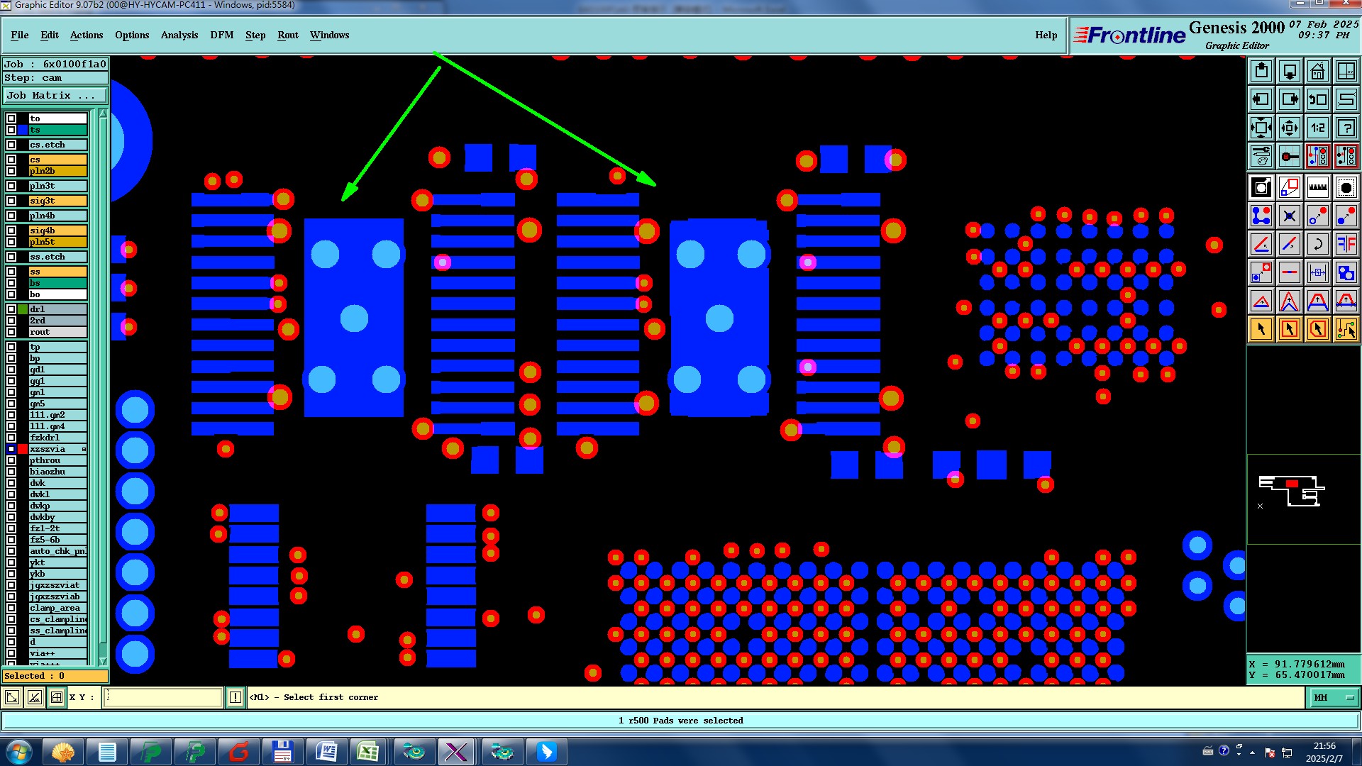Image resolution: width=1362 pixels, height=766 pixels.
Task: Open the ruler measurement tool
Action: click(1317, 187)
